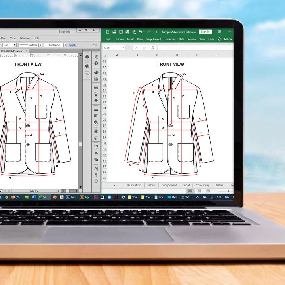Screen dimensions: 285x285
Task: Open the Component sheet tab
Action: [169, 185]
